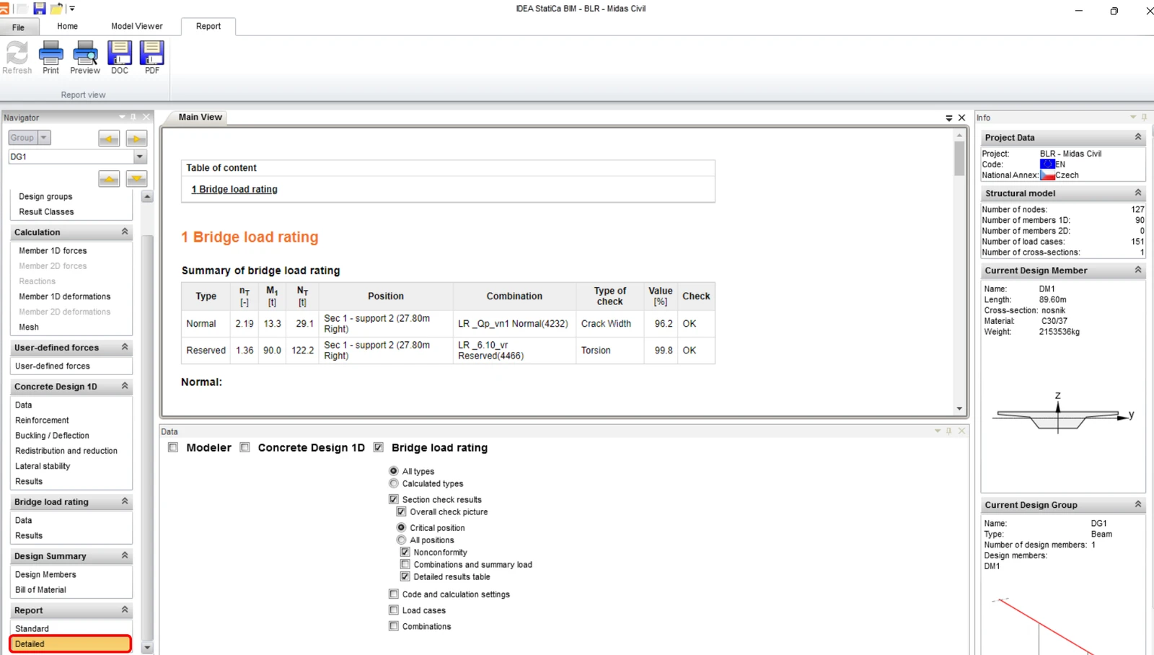1154x655 pixels.
Task: Open the Group button dropdown arrow
Action: click(43, 138)
